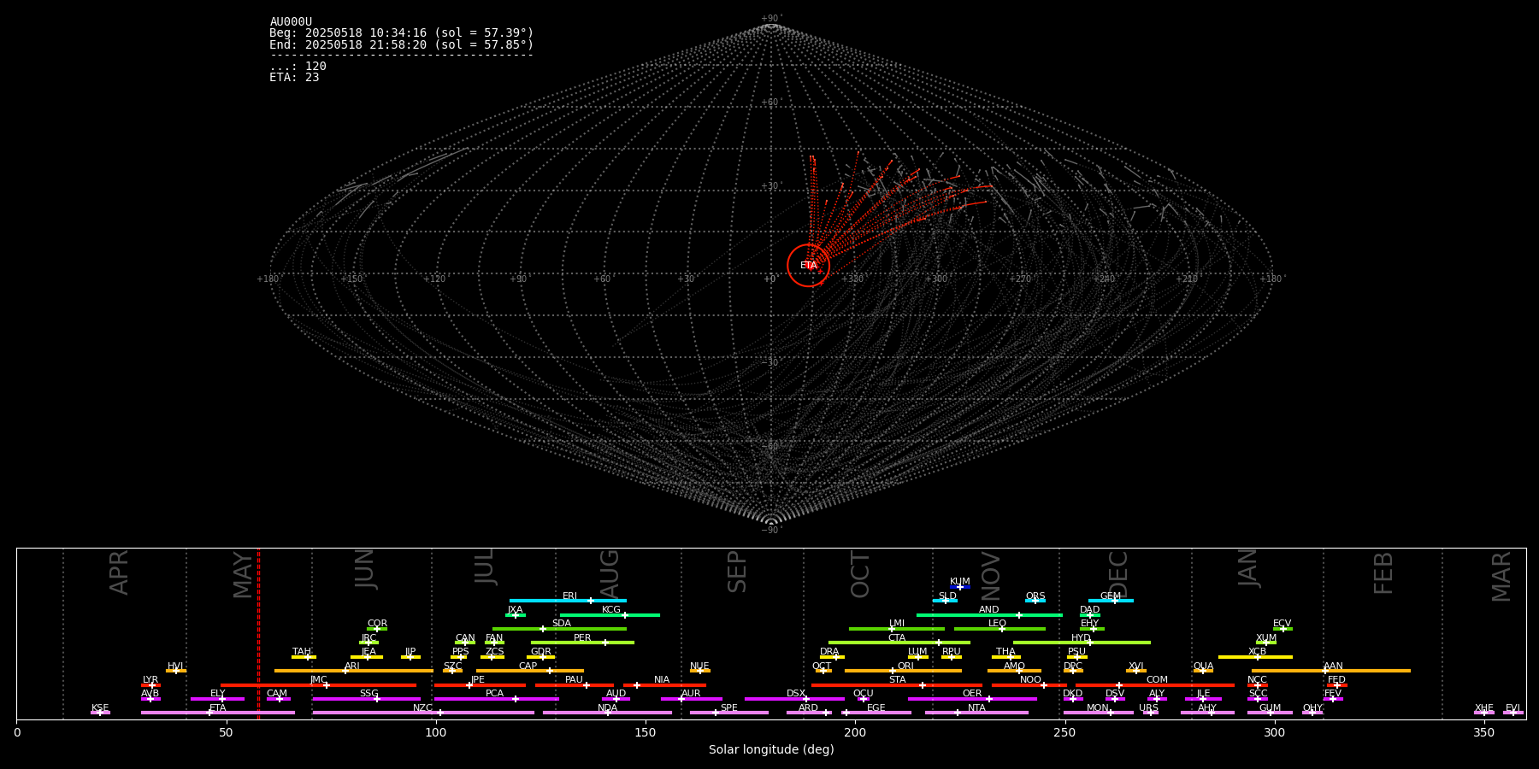Click the NDA pink shower bar
Screen dimensions: 1539x769
[x=607, y=713]
